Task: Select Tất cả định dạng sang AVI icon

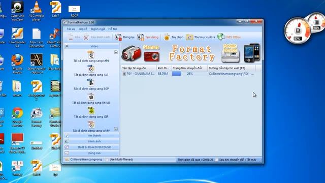Action: pos(91,69)
